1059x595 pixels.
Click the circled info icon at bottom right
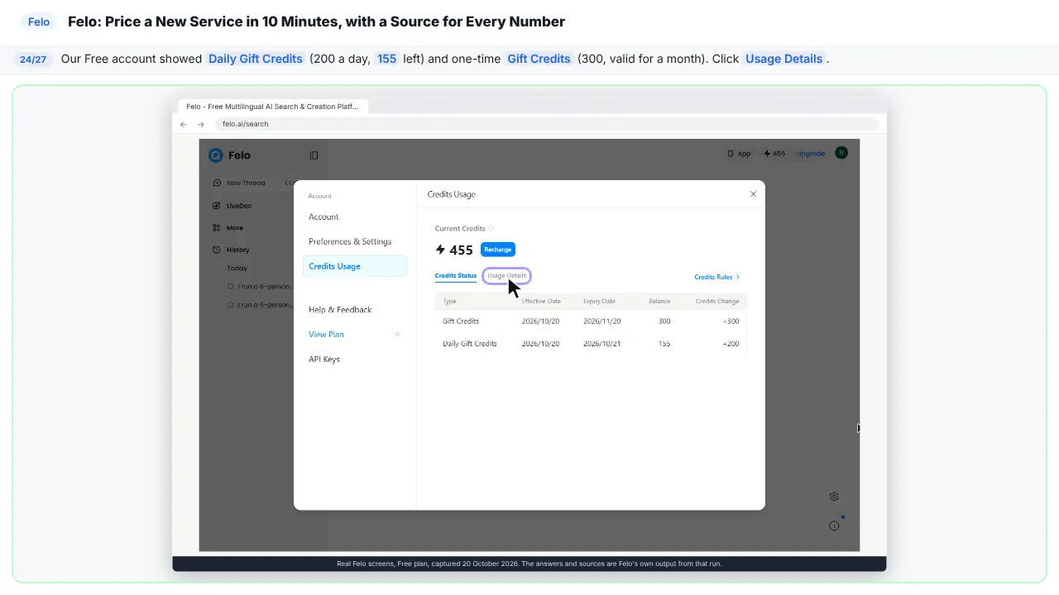(x=834, y=526)
